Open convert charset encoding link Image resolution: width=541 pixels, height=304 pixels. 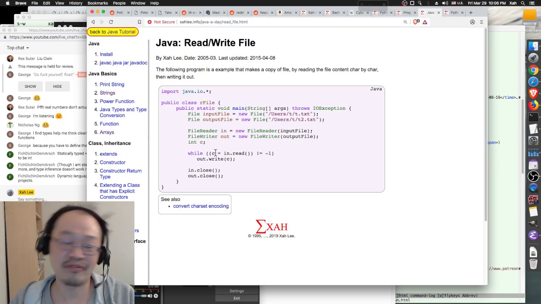(201, 206)
